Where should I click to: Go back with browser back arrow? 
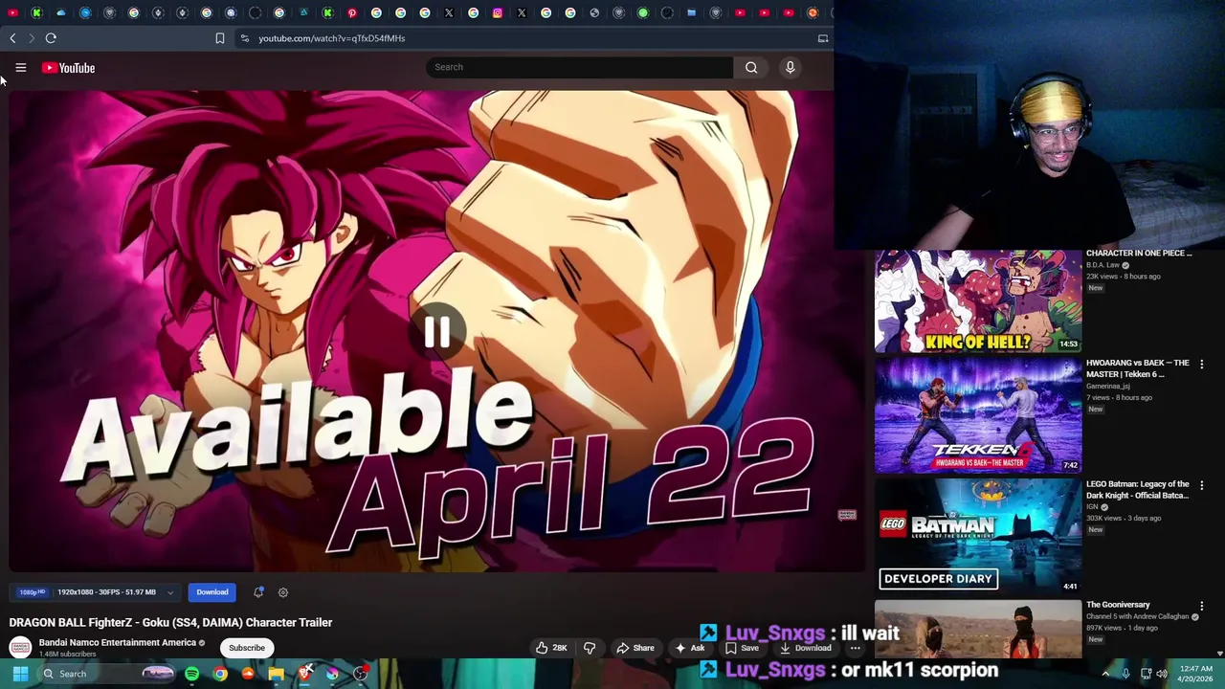click(12, 38)
